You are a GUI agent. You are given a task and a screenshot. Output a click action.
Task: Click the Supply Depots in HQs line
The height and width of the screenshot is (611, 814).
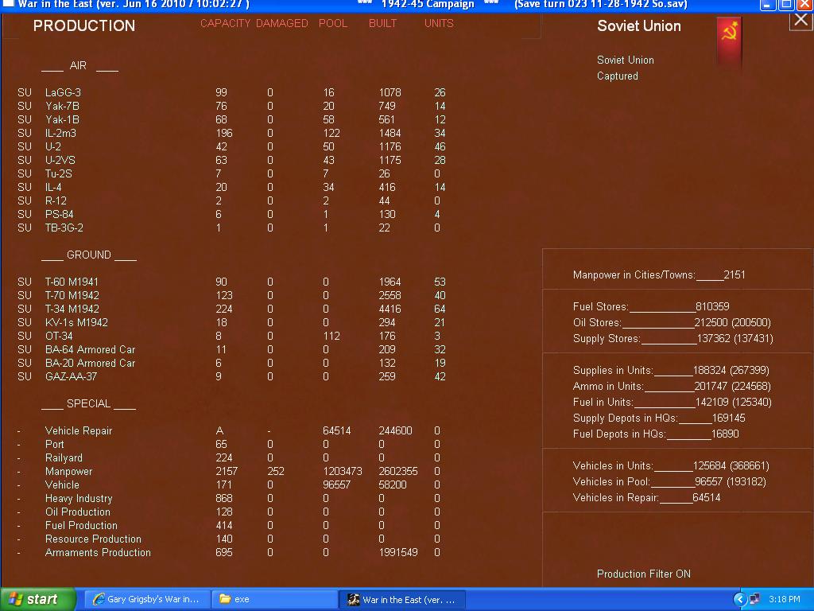659,418
